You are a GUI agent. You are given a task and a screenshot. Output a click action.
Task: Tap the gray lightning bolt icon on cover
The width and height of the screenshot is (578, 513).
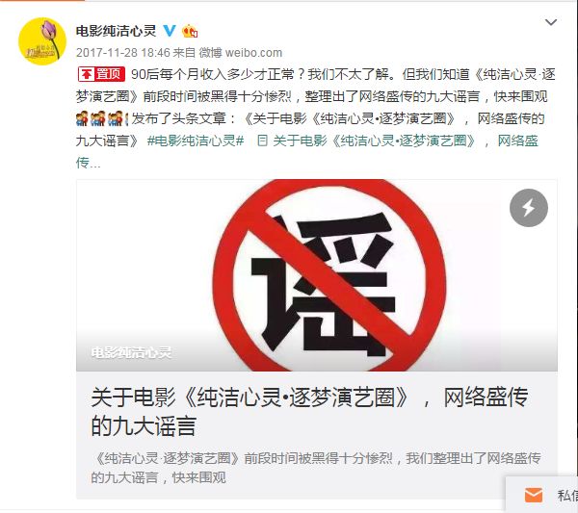coord(529,208)
